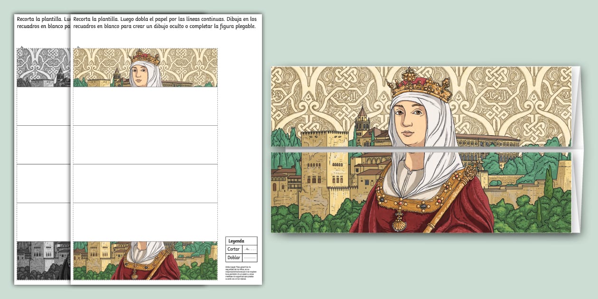Screen dimensions: 598x299
Task: Click the fourth blank box on the color worksheet
Action: click(x=145, y=222)
